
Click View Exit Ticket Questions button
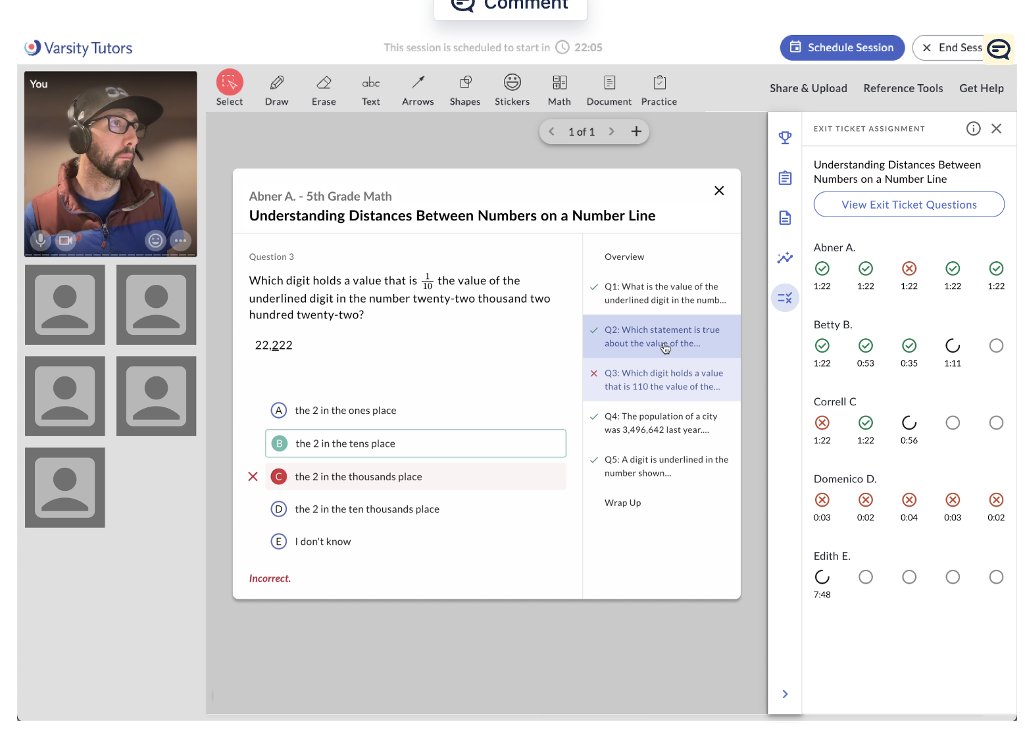point(909,205)
